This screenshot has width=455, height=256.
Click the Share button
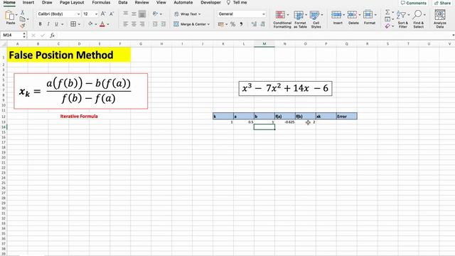tap(443, 3)
